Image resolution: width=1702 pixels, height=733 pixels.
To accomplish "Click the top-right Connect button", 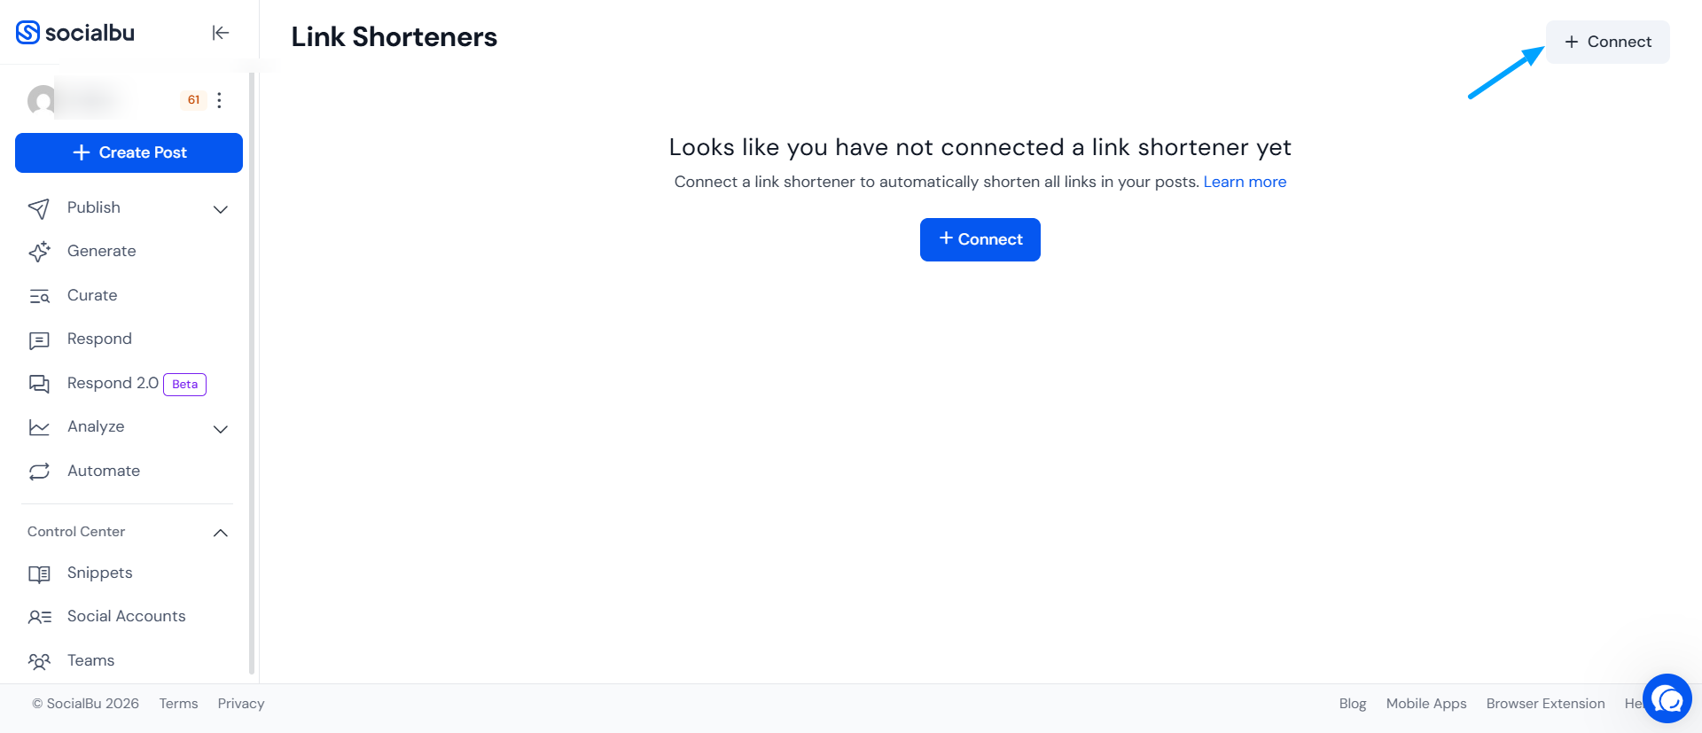I will pyautogui.click(x=1608, y=42).
